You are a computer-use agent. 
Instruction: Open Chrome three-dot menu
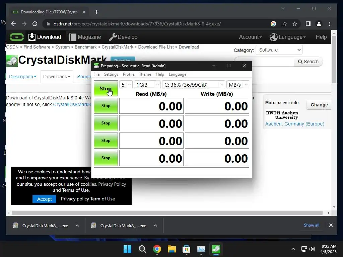tap(330, 24)
